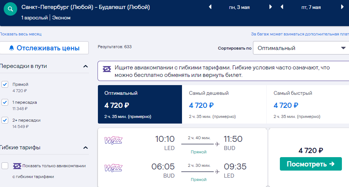Go to next return date arrow
The height and width of the screenshot is (187, 349).
pos(342,7)
